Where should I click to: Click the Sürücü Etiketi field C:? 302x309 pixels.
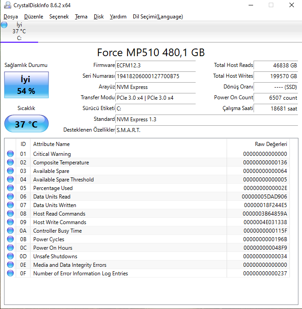pyautogui.click(x=155, y=108)
